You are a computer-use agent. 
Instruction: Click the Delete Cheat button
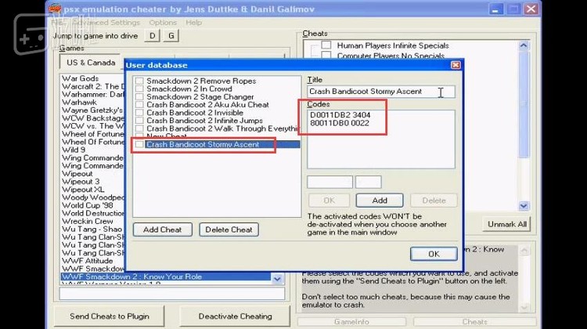click(x=229, y=230)
